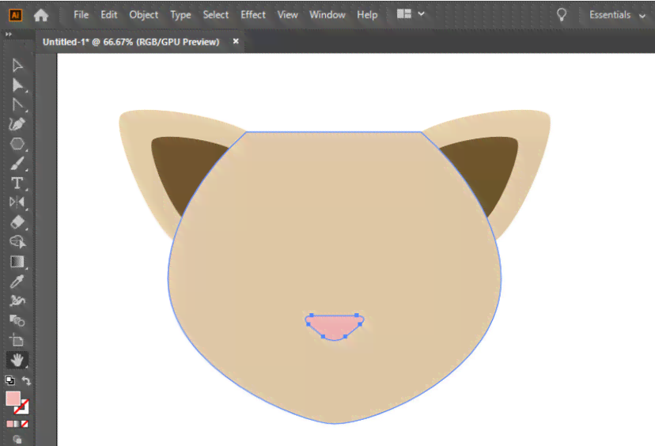
Task: Go to the Home screen
Action: (41, 15)
